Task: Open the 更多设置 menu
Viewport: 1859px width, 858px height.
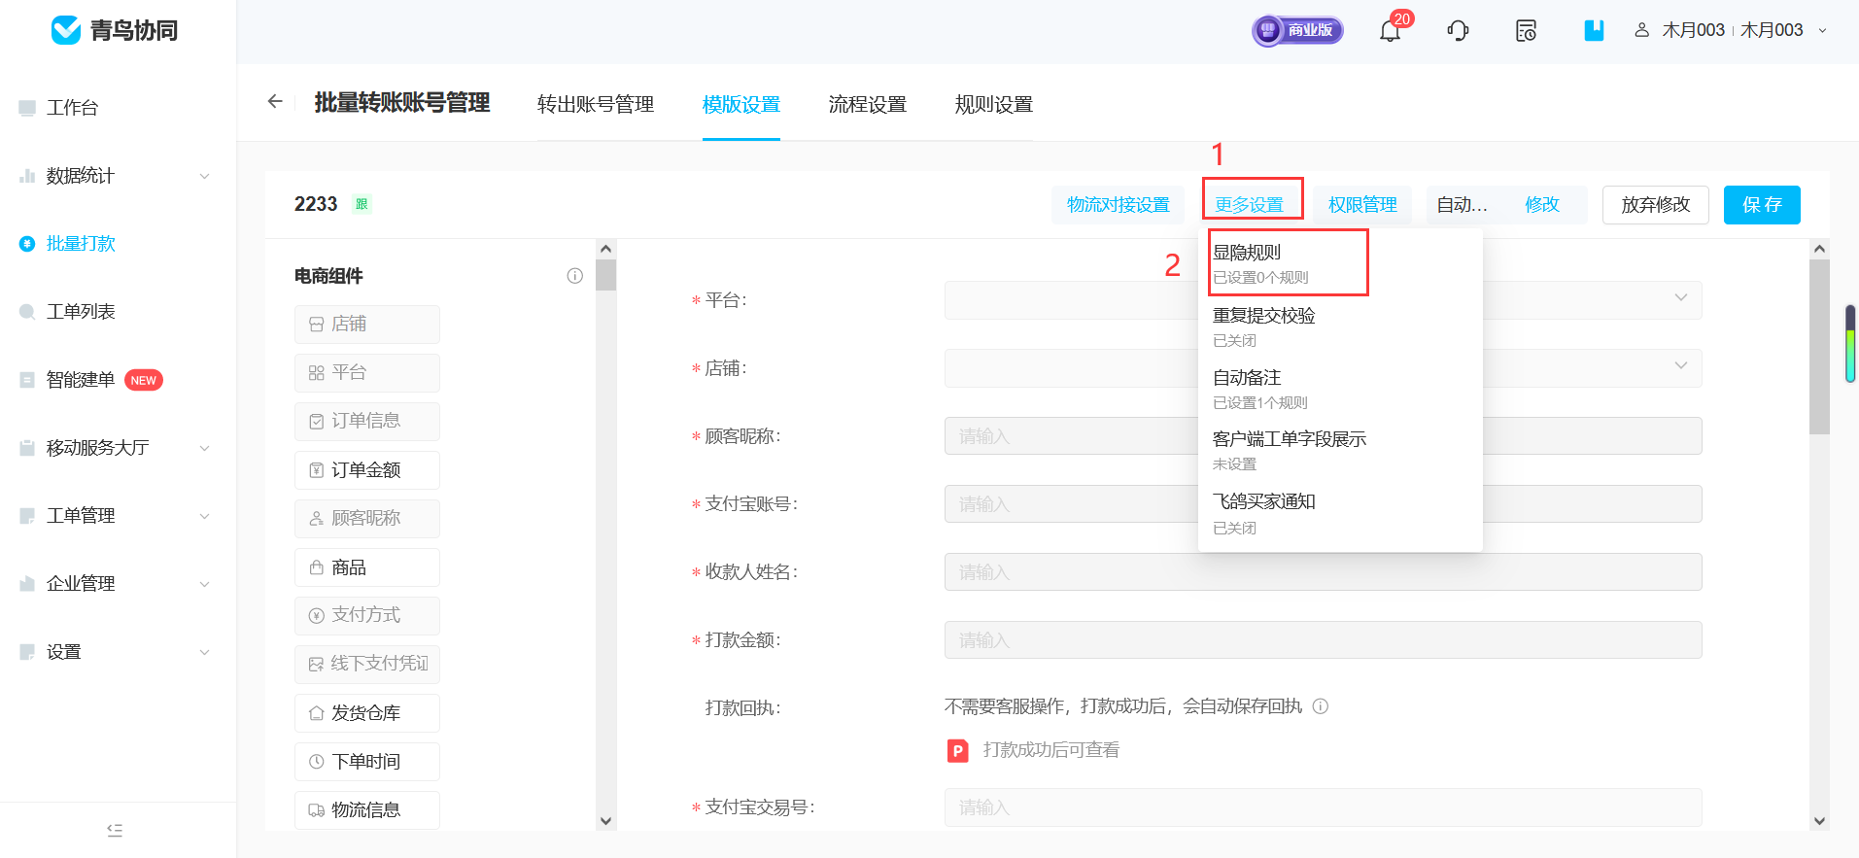Action: click(1250, 205)
